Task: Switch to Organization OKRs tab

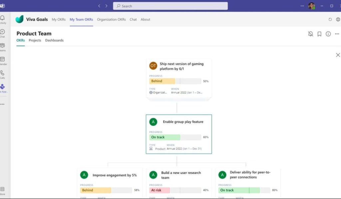Action: [111, 19]
